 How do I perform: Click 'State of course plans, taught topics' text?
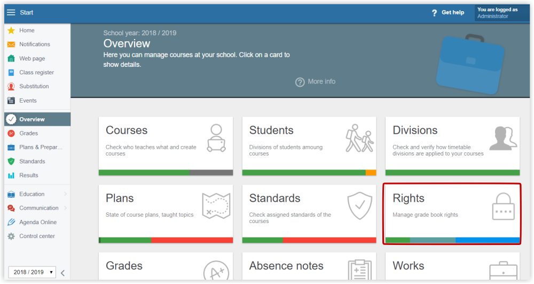[x=150, y=215]
